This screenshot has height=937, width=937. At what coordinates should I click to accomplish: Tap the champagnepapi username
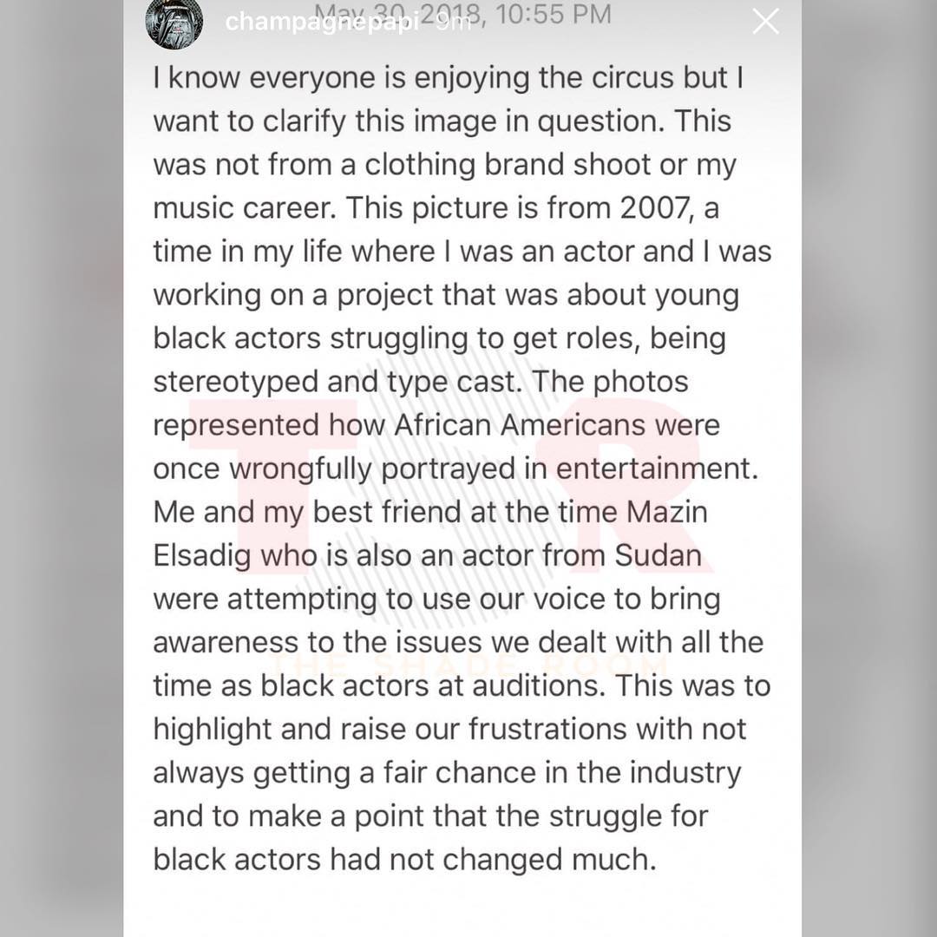[322, 22]
